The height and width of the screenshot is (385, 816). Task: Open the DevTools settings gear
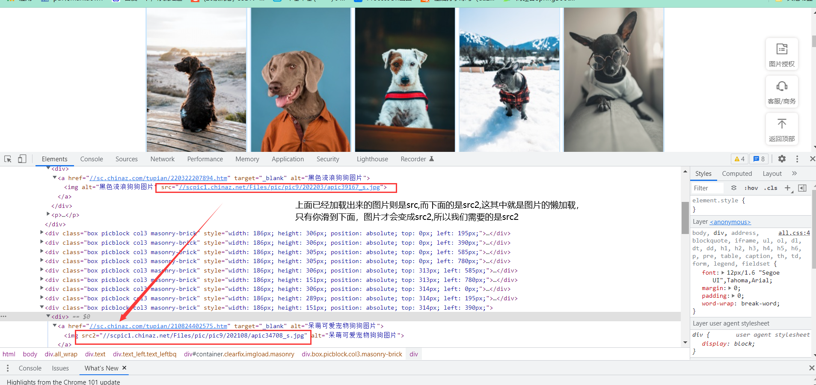[x=782, y=159]
